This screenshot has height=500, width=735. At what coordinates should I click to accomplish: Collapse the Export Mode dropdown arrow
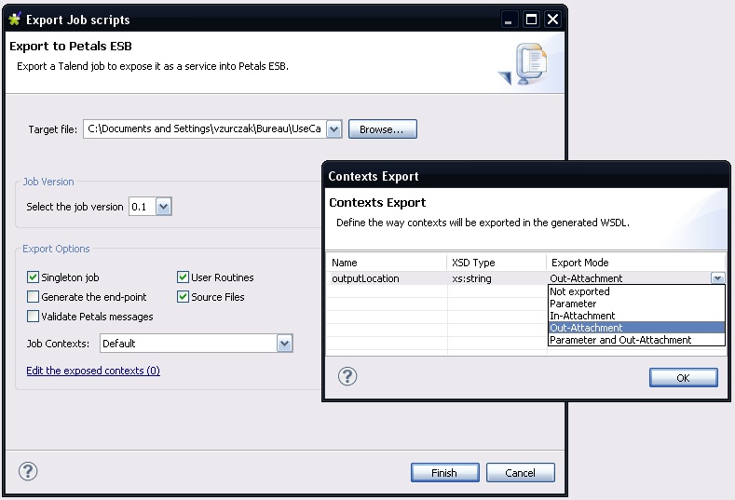pyautogui.click(x=716, y=278)
